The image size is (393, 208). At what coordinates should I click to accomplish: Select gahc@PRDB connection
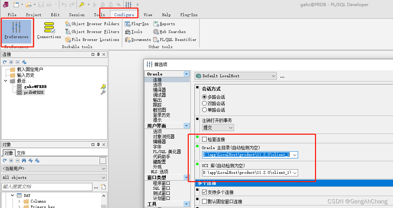pos(35,87)
